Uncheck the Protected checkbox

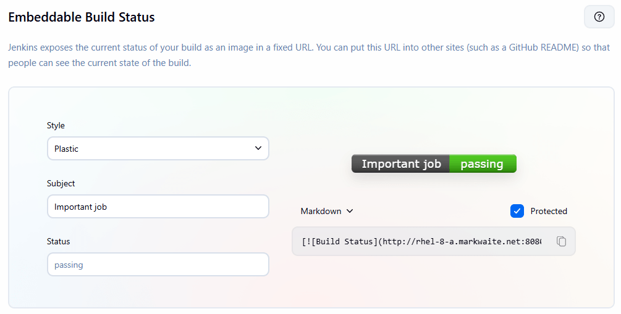coord(517,211)
